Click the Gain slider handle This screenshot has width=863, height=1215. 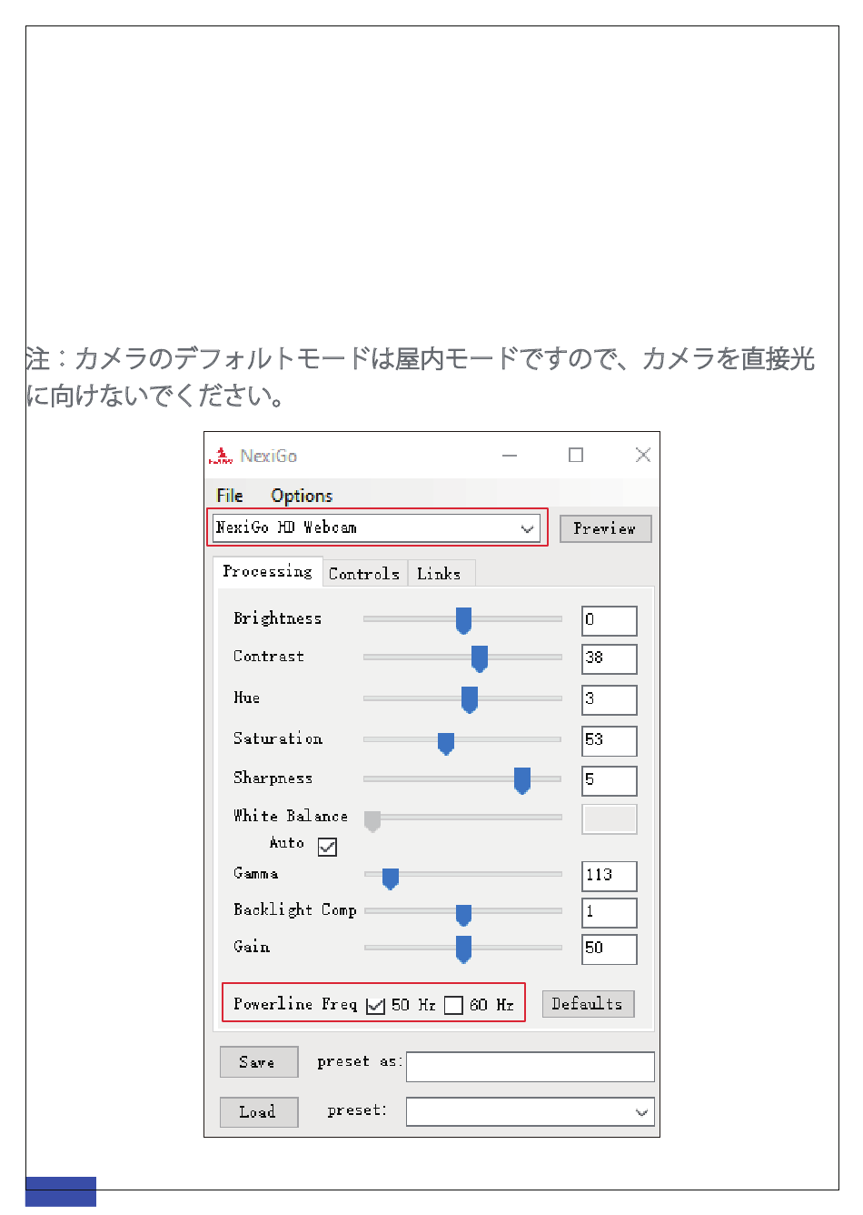[463, 949]
